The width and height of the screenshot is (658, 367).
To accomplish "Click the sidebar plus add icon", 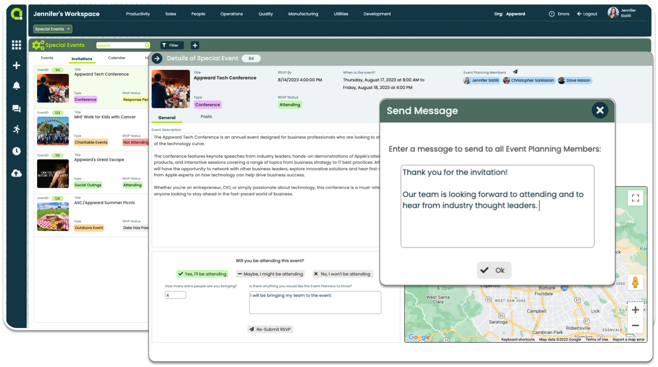I will (x=16, y=65).
